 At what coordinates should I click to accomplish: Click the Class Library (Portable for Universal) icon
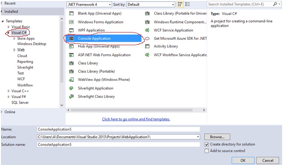147,14
